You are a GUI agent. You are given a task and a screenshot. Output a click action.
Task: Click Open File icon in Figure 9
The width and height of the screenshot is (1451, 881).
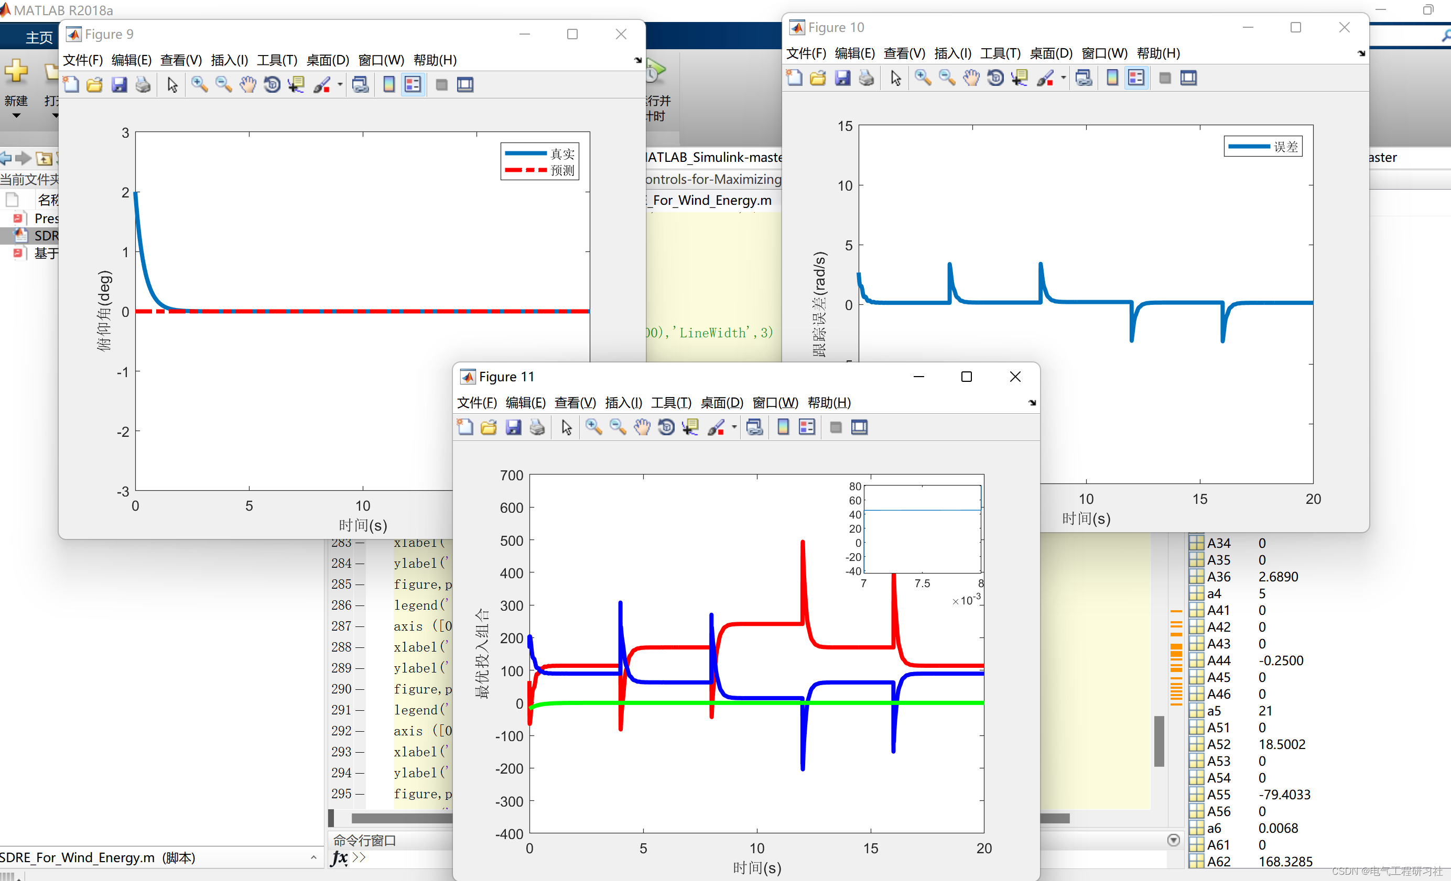(x=94, y=85)
